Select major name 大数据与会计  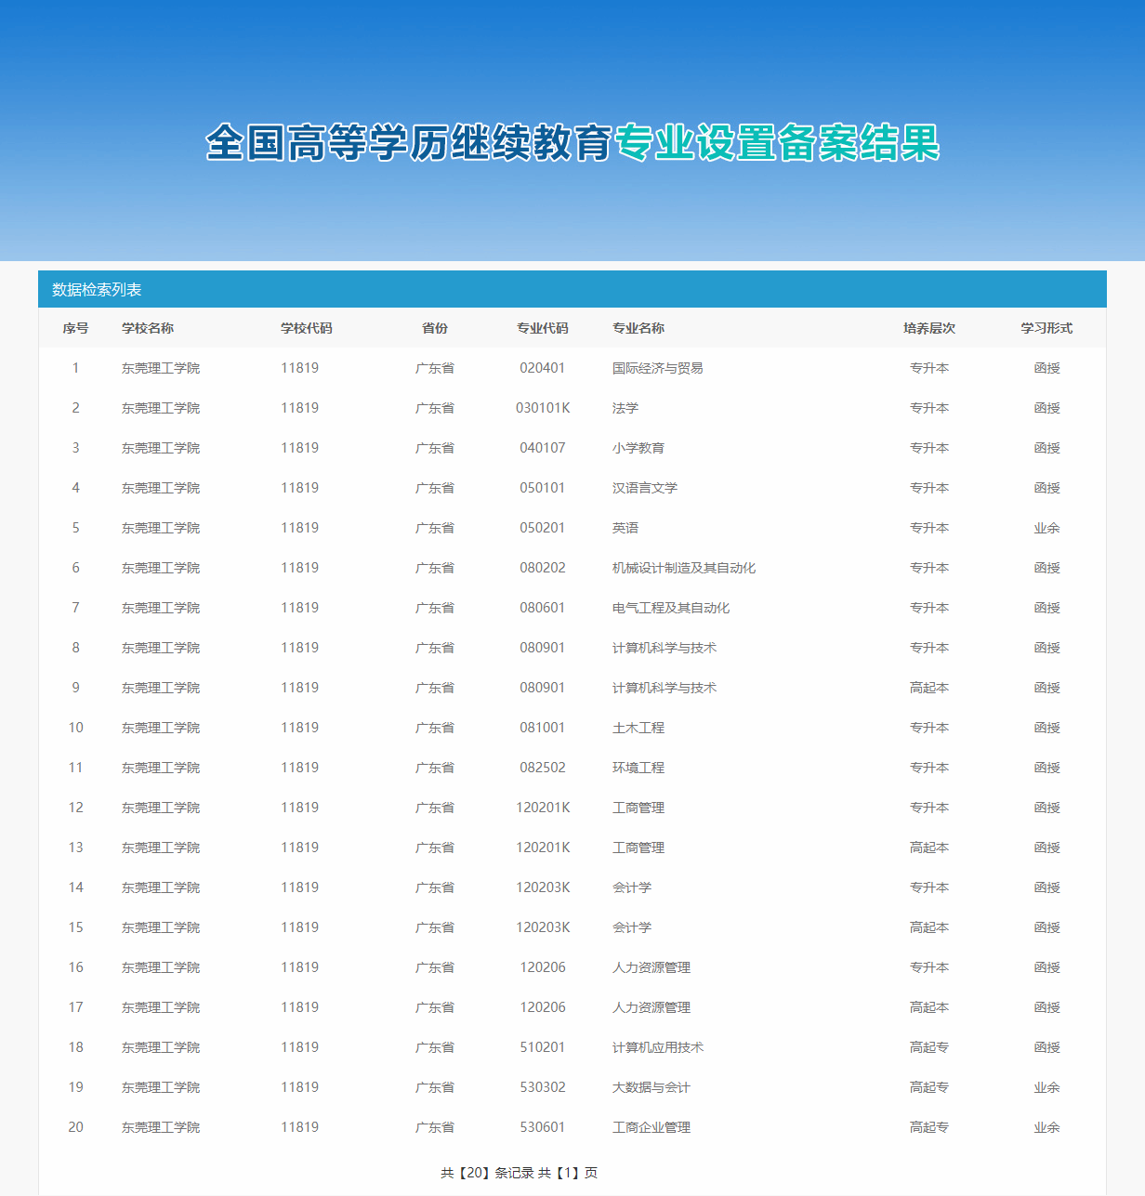(x=651, y=1087)
